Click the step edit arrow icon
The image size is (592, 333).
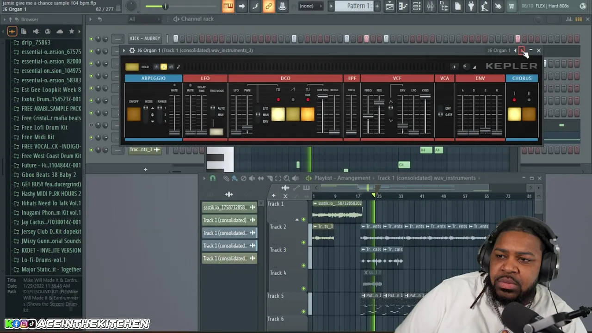241,6
